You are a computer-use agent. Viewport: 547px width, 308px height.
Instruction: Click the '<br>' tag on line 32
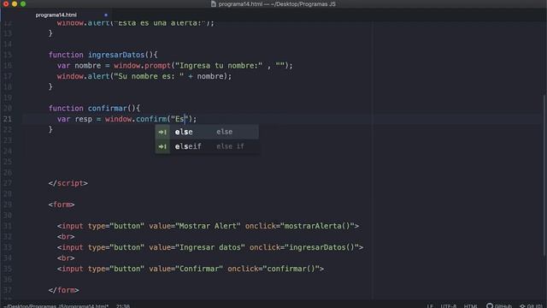point(66,237)
